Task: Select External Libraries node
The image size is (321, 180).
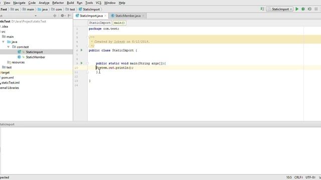Action: pyautogui.click(x=10, y=88)
